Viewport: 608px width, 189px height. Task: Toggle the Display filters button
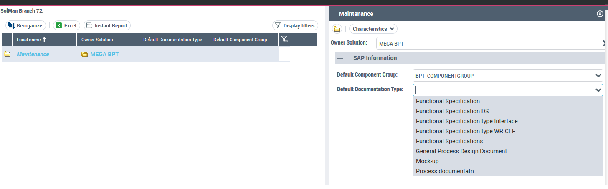295,26
